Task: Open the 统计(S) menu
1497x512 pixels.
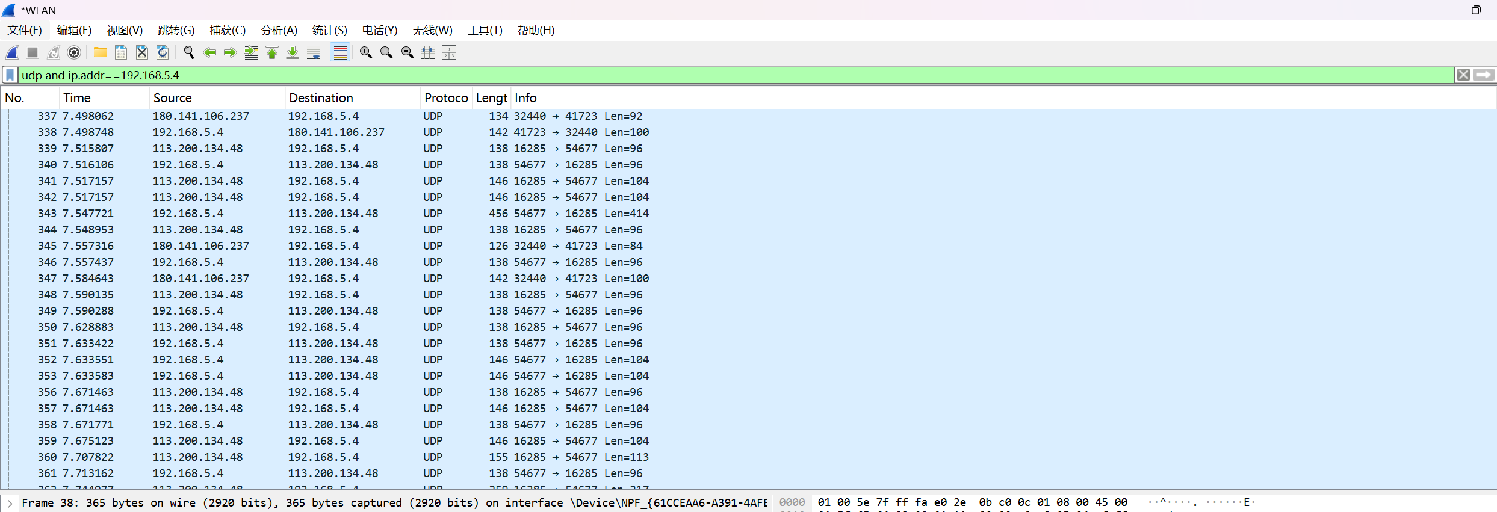Action: (x=329, y=30)
